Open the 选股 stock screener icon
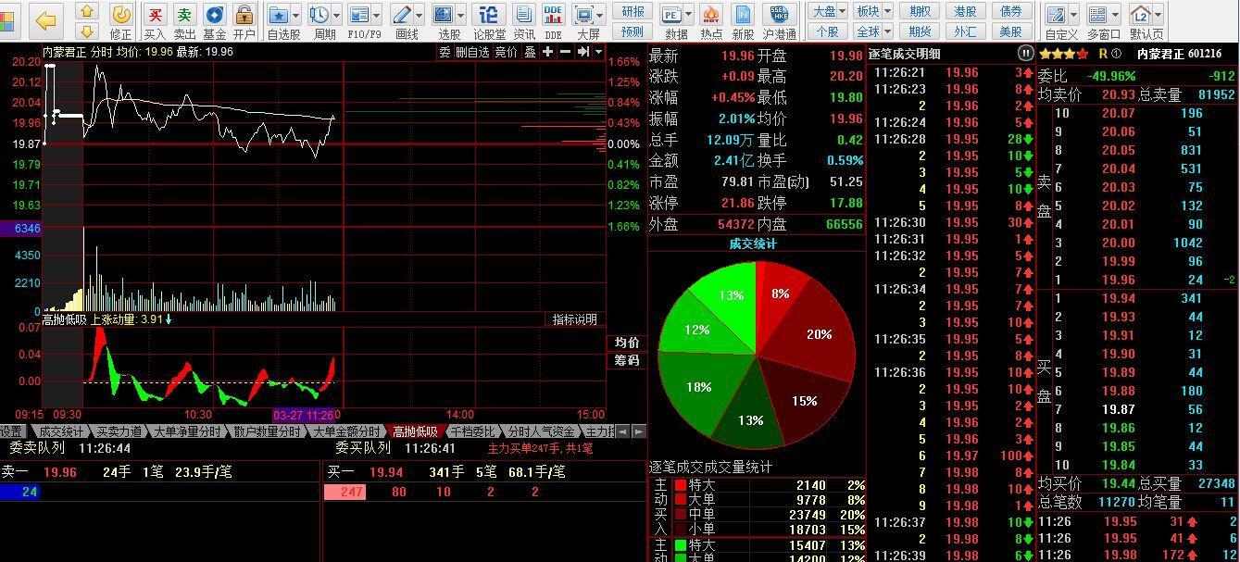Screen dimensions: 1240x562 pos(443,15)
